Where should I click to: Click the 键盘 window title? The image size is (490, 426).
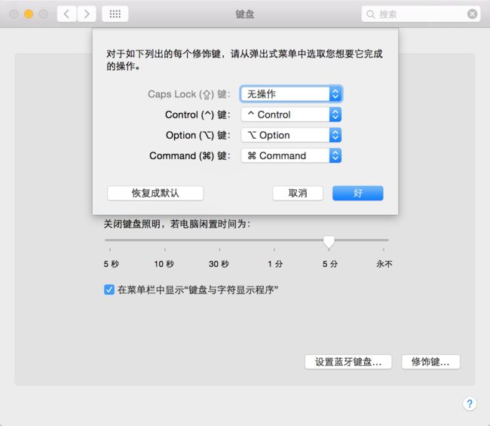click(245, 14)
